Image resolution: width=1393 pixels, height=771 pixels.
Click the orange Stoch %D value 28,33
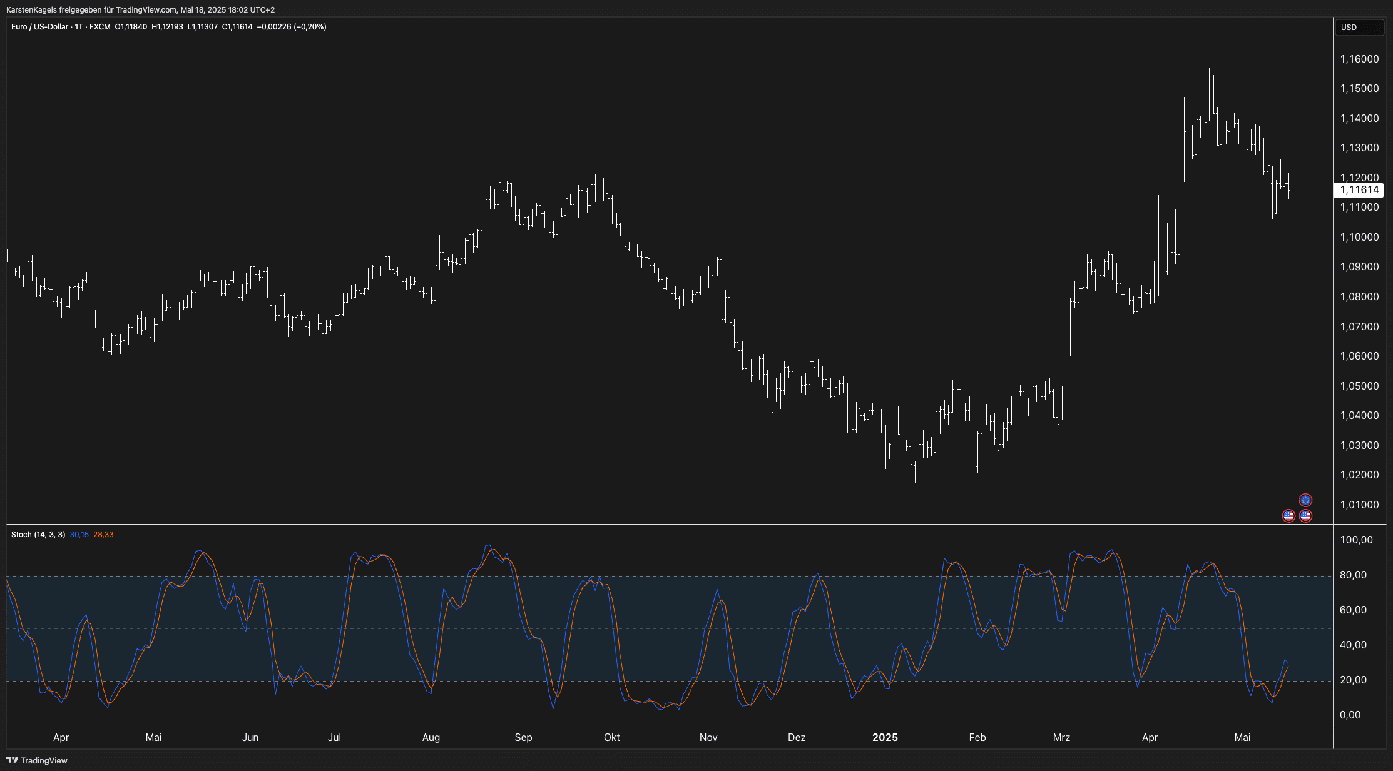pyautogui.click(x=103, y=535)
